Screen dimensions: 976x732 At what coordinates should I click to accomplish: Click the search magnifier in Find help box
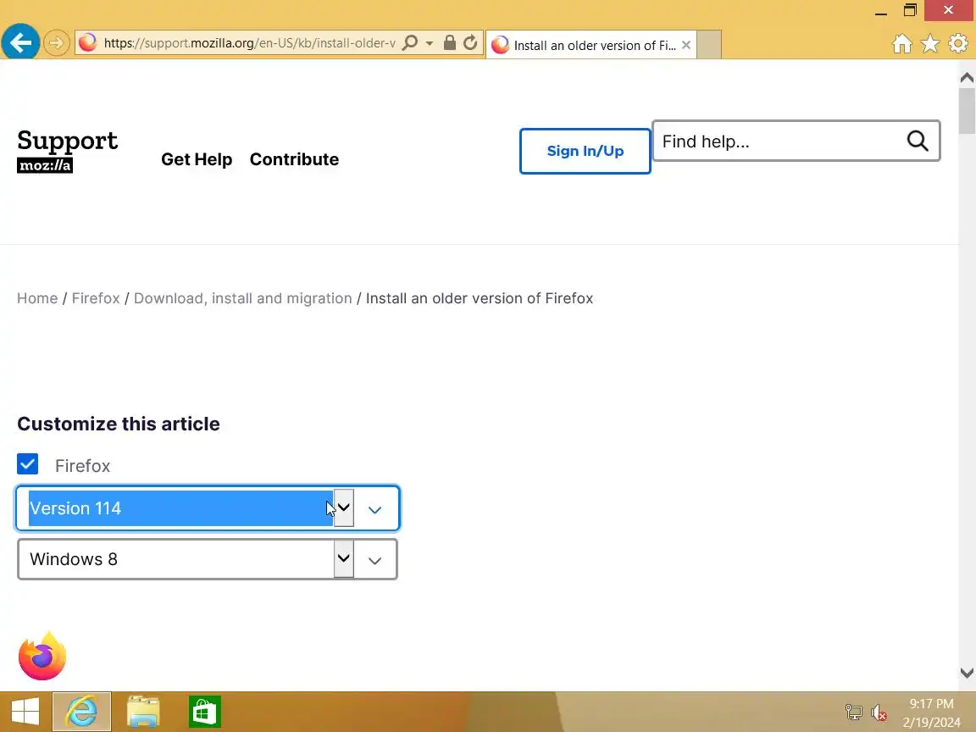(x=918, y=141)
